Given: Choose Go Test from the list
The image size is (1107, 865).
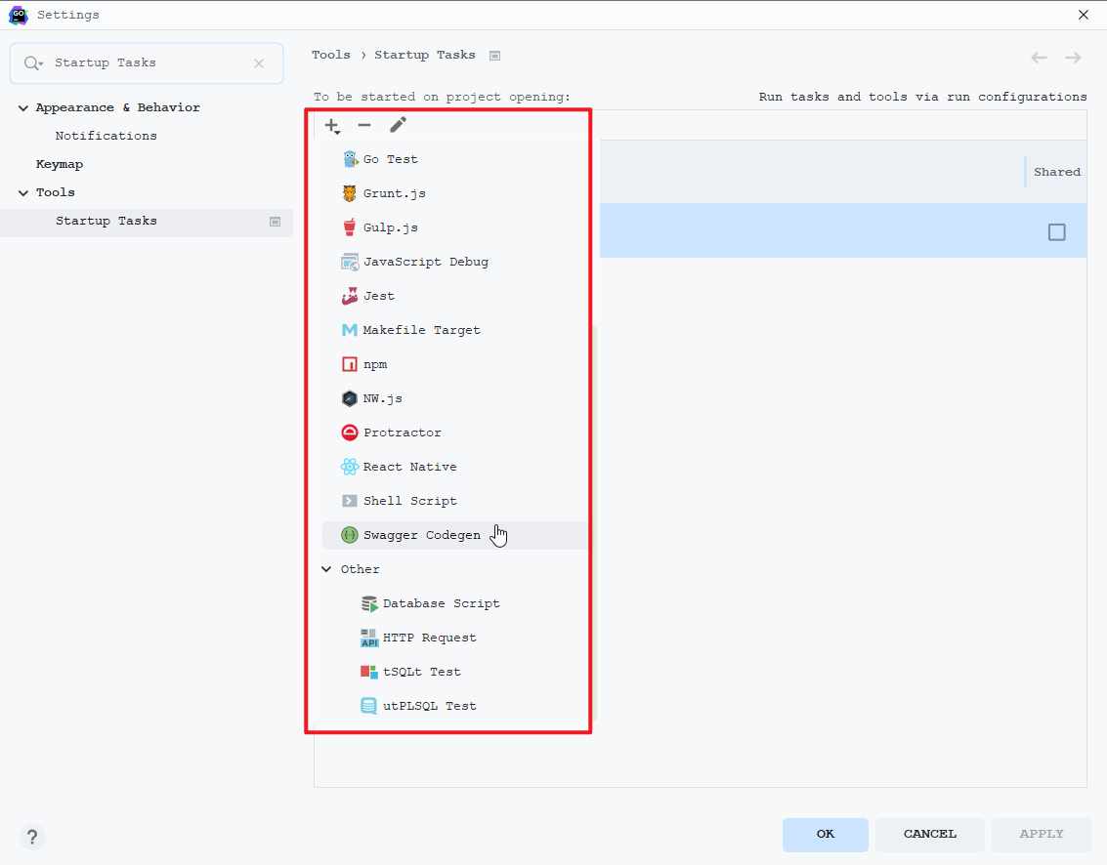Looking at the screenshot, I should click(454, 159).
